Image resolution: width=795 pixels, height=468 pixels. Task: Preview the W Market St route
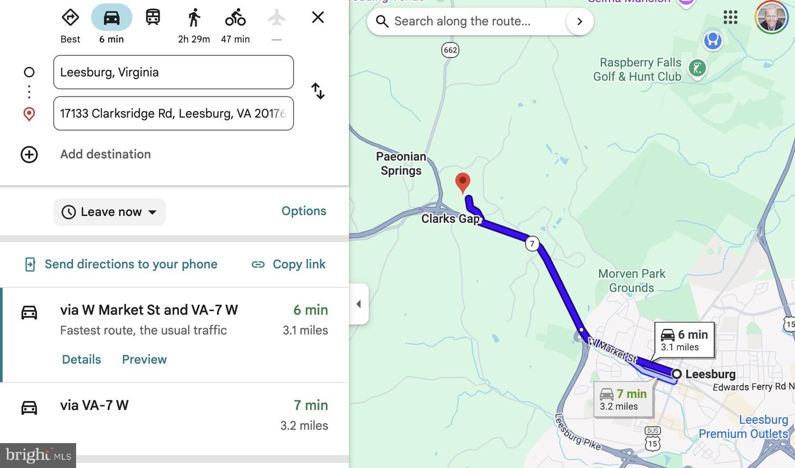pyautogui.click(x=144, y=359)
